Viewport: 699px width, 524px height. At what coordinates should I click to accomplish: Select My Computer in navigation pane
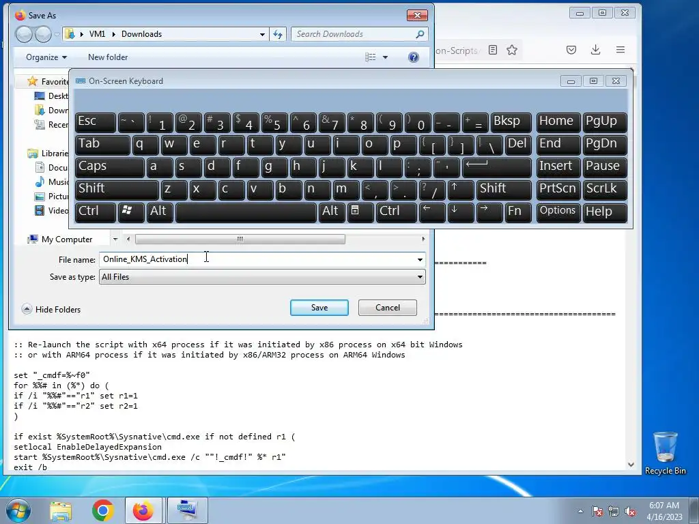66,239
